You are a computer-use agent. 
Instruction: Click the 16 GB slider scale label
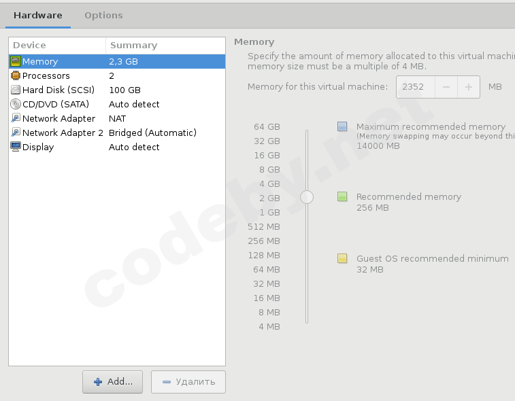coord(267,155)
